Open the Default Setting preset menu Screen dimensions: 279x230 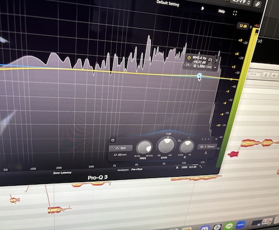click(x=168, y=3)
